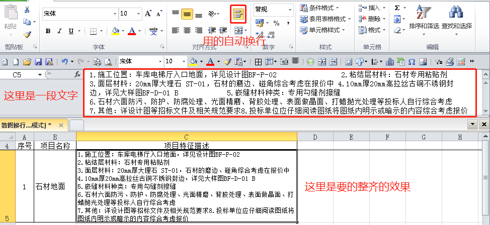Click row 5 header
490x225 pixels.
coord(7,186)
